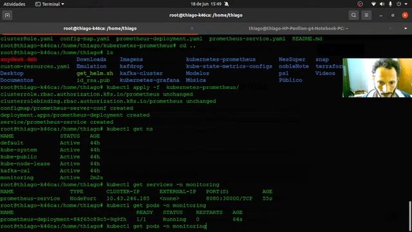This screenshot has height=232, width=412.
Task: Click the nobleNote directory name
Action: 294,66
